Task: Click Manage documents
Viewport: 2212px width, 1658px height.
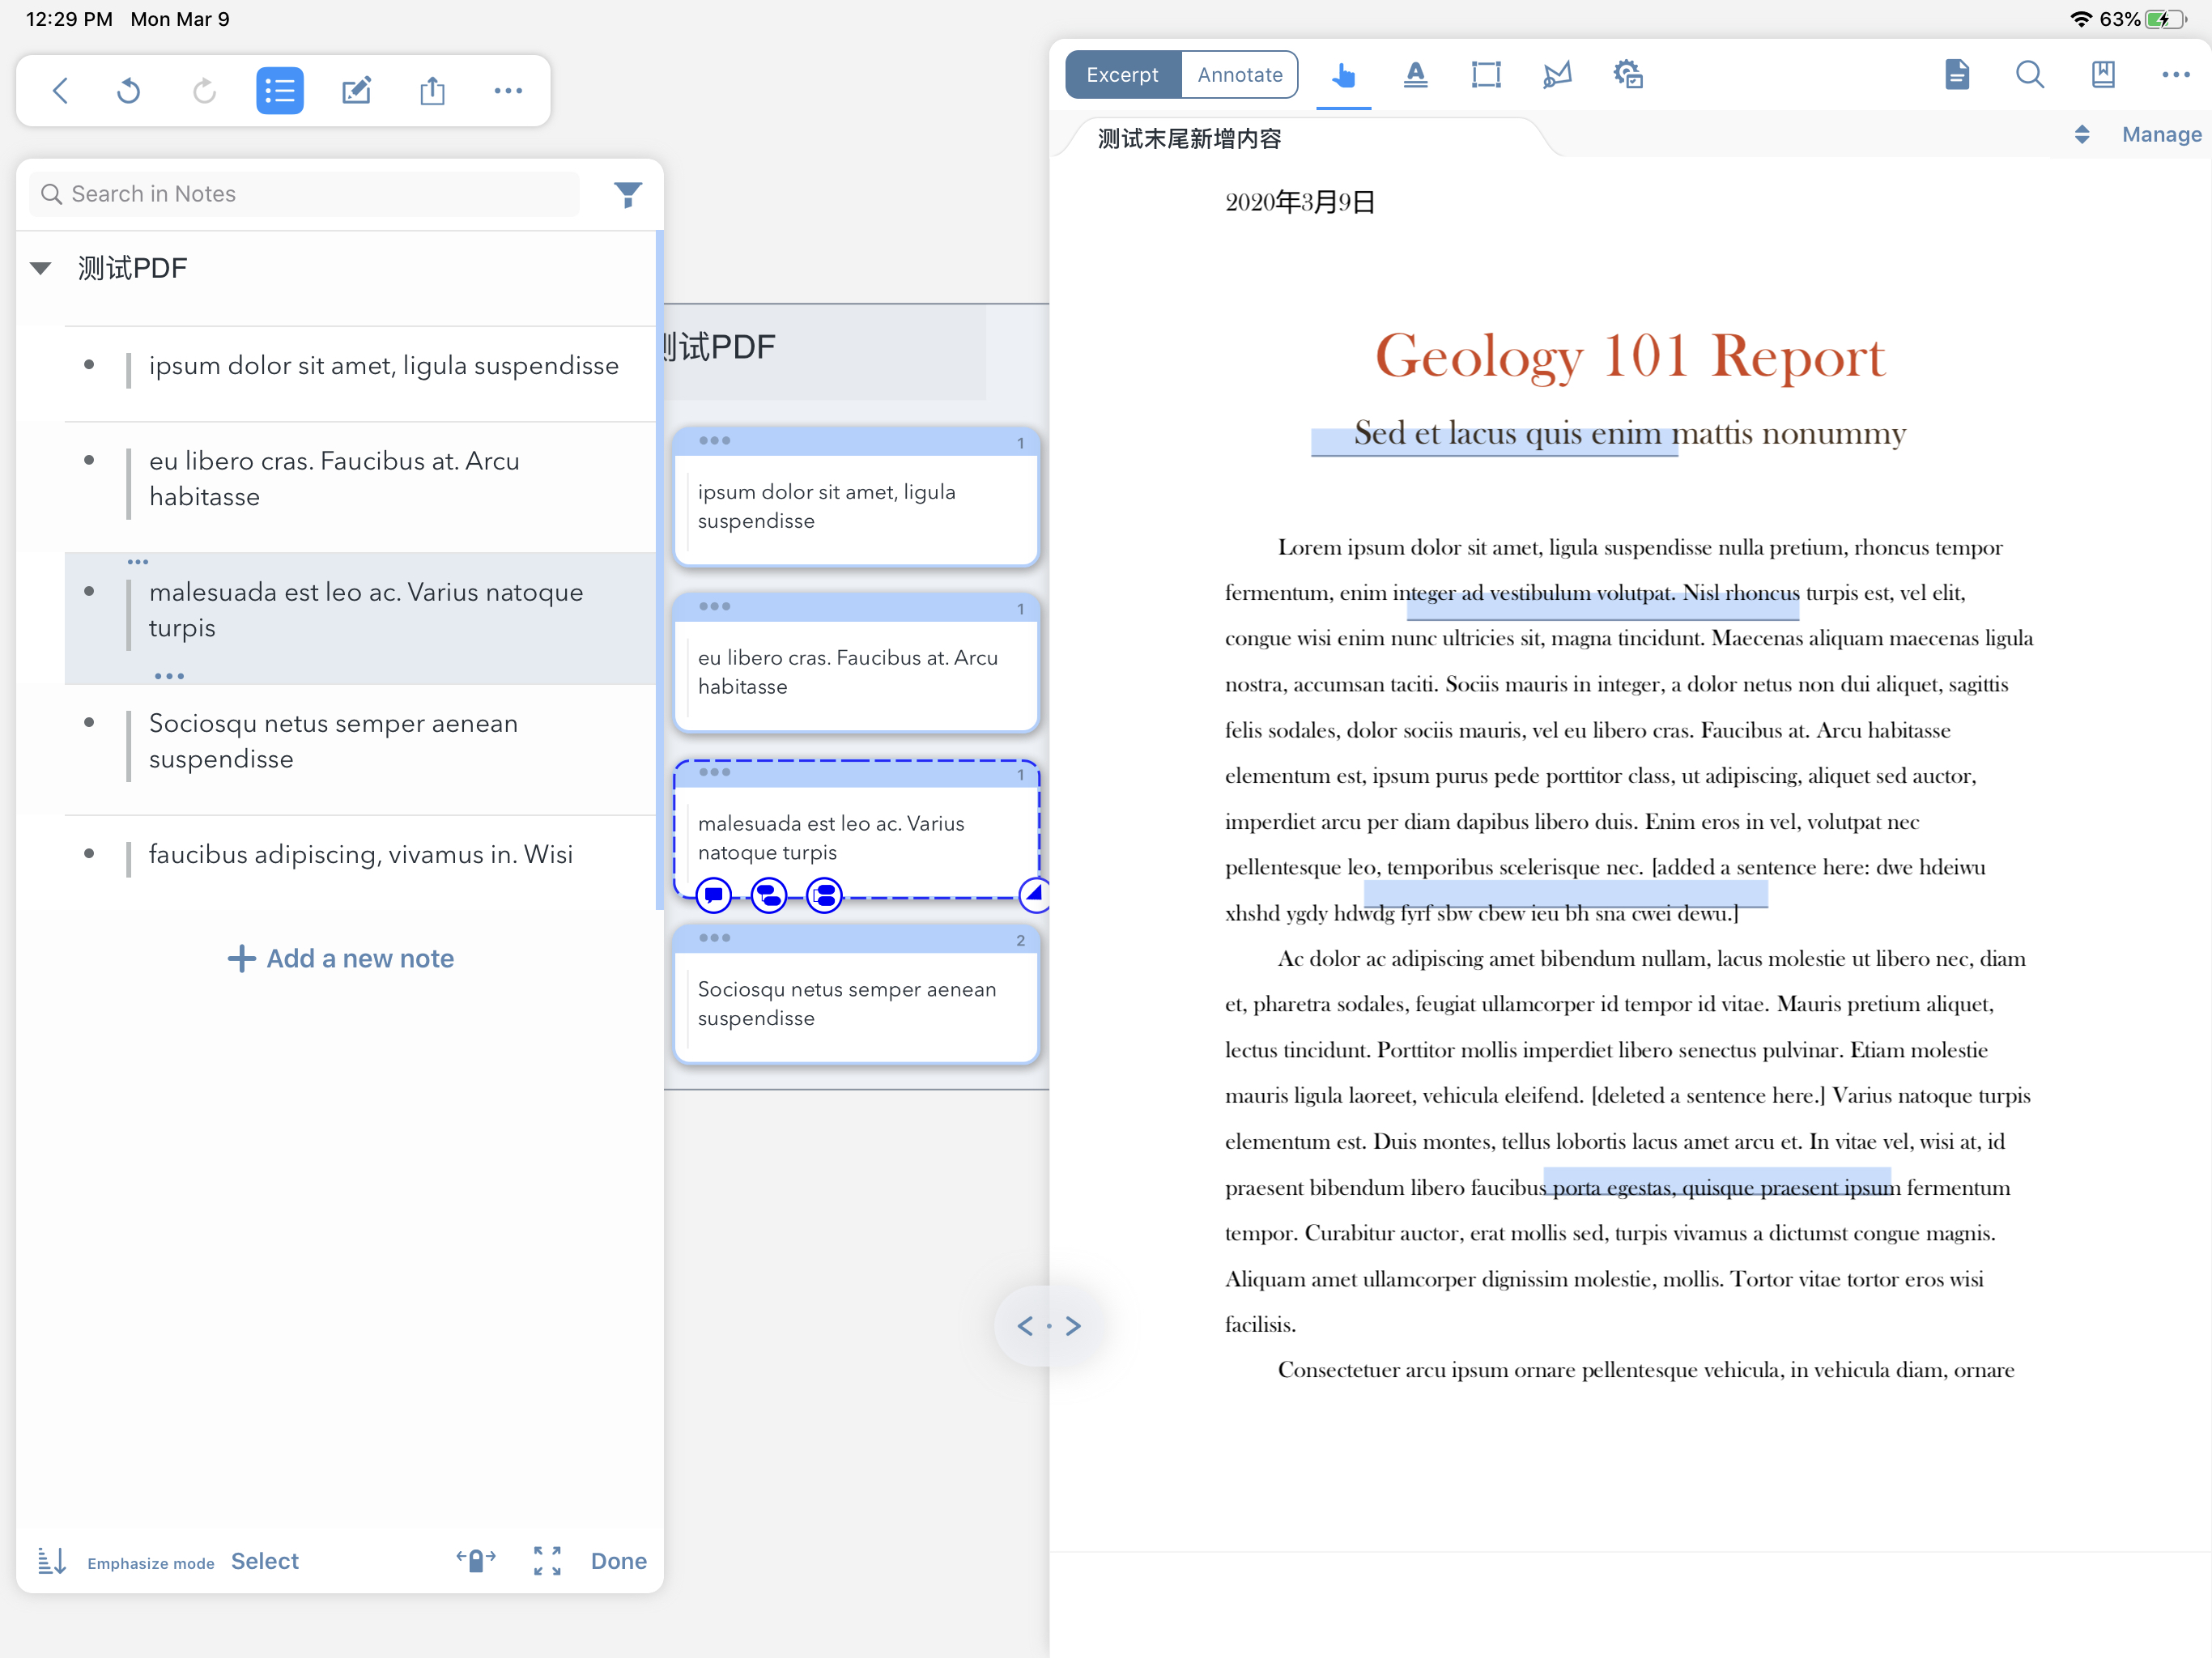Action: click(x=2161, y=135)
